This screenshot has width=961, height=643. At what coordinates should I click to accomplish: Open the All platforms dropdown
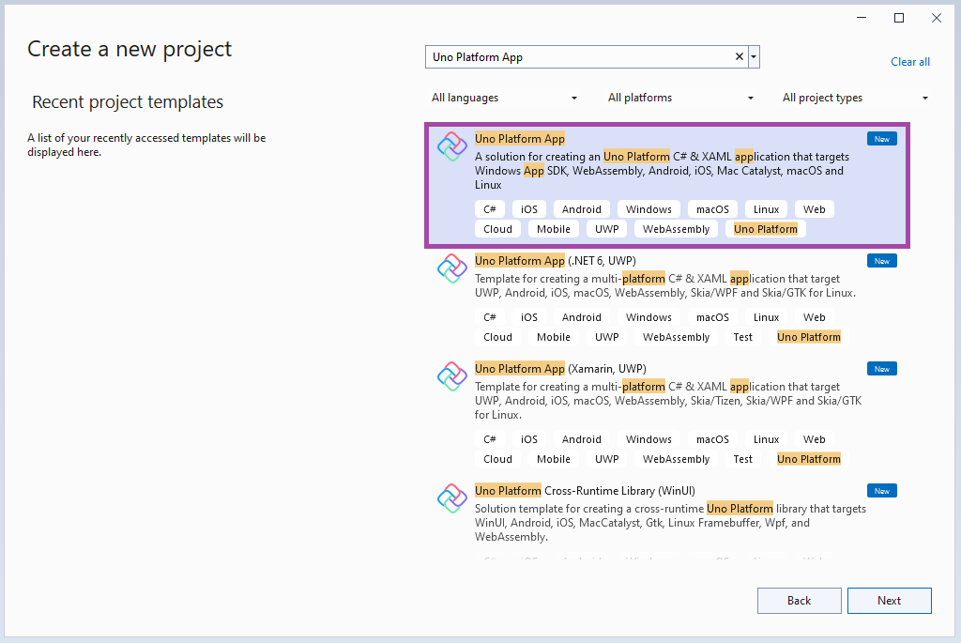pyautogui.click(x=681, y=98)
